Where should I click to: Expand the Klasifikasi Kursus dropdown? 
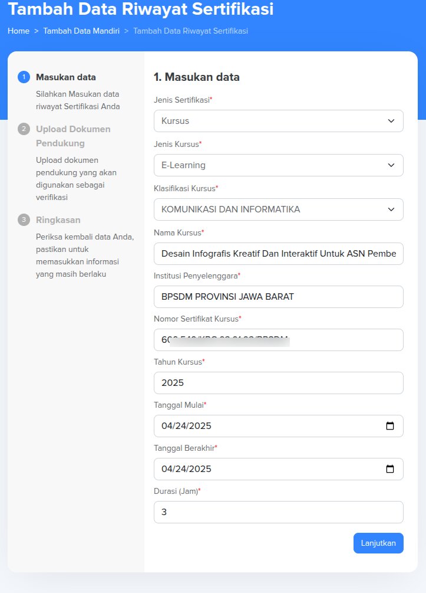(x=278, y=209)
